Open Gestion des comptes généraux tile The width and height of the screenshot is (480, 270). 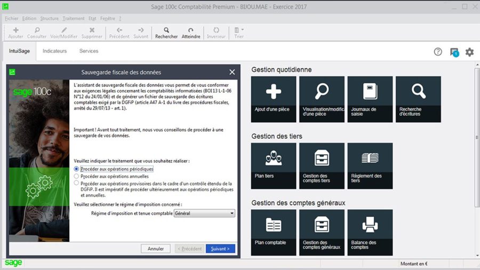point(322,232)
